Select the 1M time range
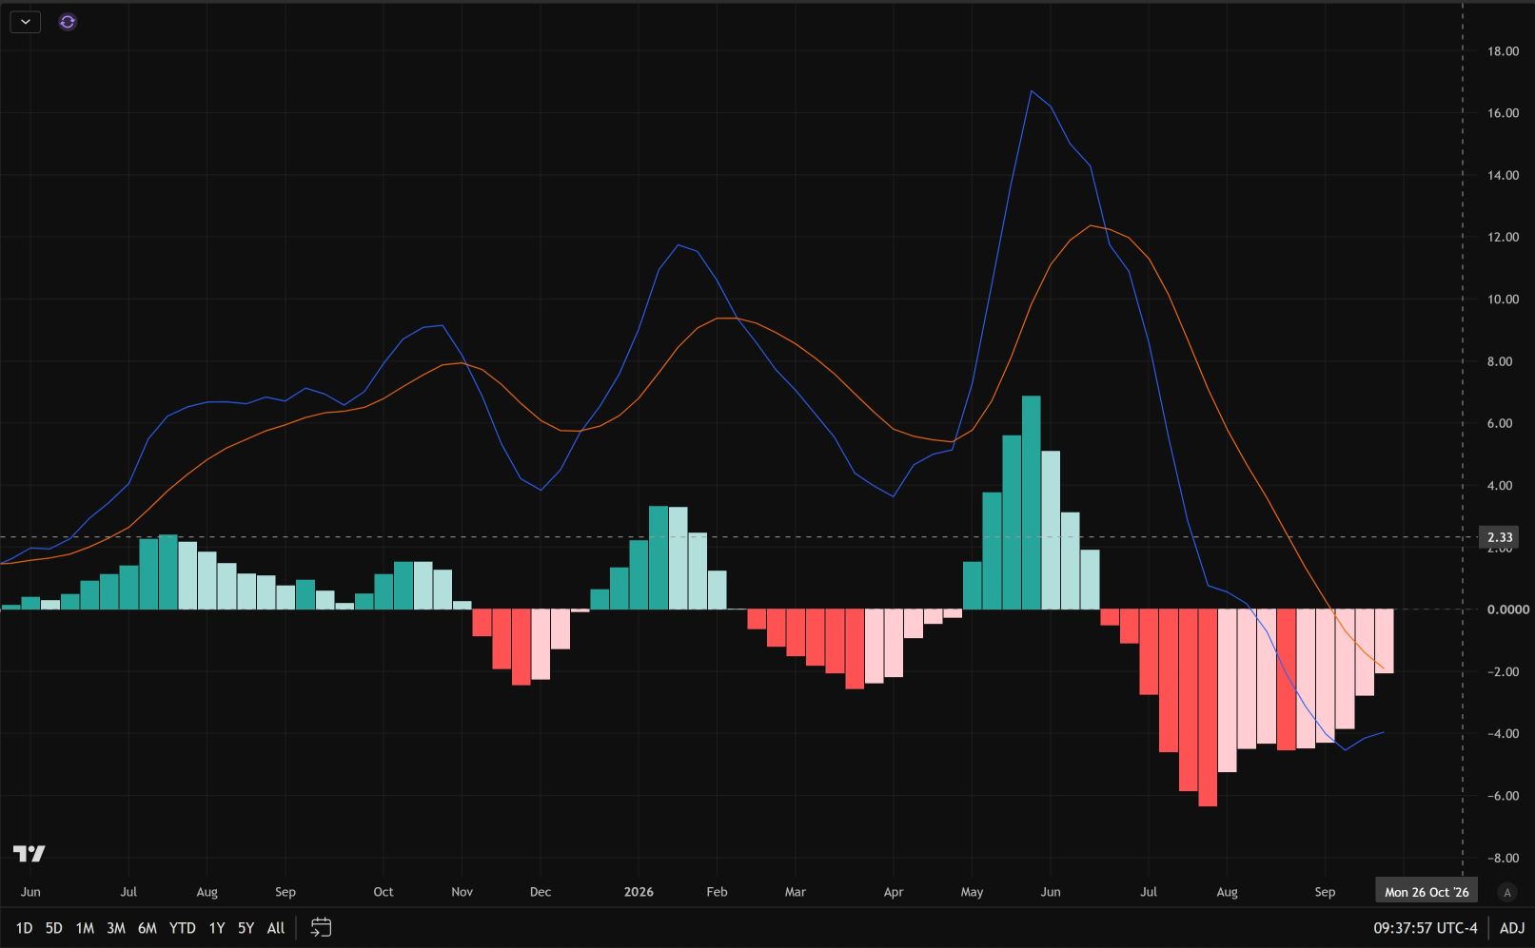 (85, 928)
